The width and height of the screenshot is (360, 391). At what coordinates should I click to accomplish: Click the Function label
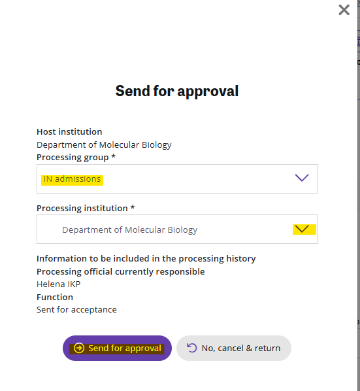(55, 297)
